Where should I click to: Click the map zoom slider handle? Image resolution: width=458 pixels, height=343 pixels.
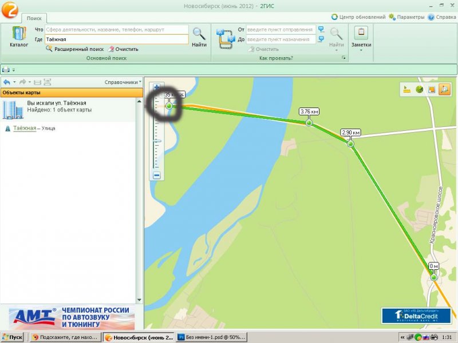pyautogui.click(x=157, y=141)
